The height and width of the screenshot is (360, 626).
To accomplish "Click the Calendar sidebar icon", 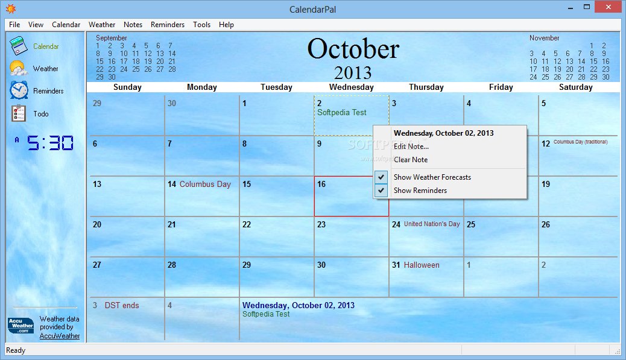I will tap(18, 46).
